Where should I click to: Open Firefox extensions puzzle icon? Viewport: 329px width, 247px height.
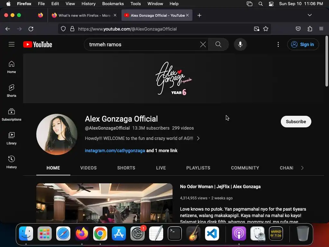click(310, 29)
